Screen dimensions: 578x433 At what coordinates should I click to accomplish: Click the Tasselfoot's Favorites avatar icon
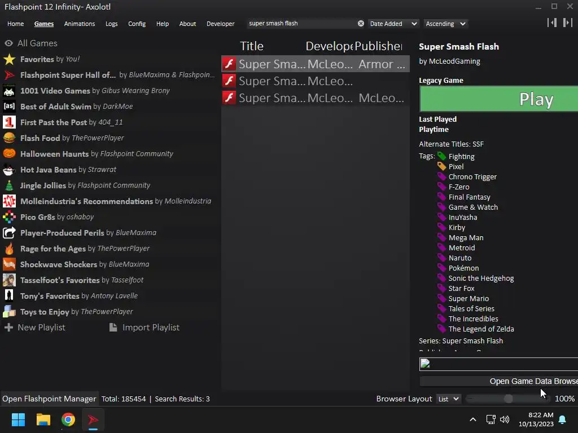[9, 280]
